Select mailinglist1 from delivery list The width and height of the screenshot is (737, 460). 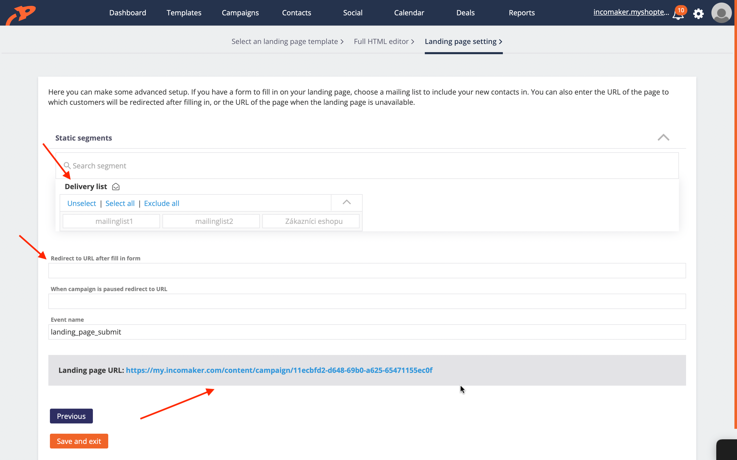[x=113, y=221]
